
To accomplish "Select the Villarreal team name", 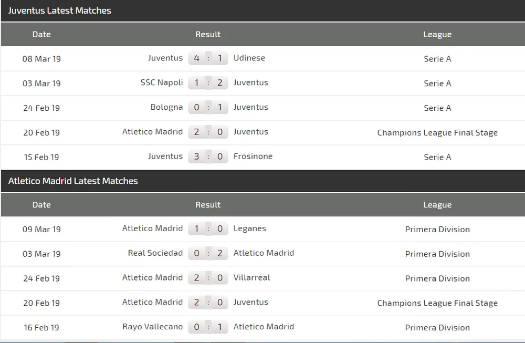I will pos(251,278).
